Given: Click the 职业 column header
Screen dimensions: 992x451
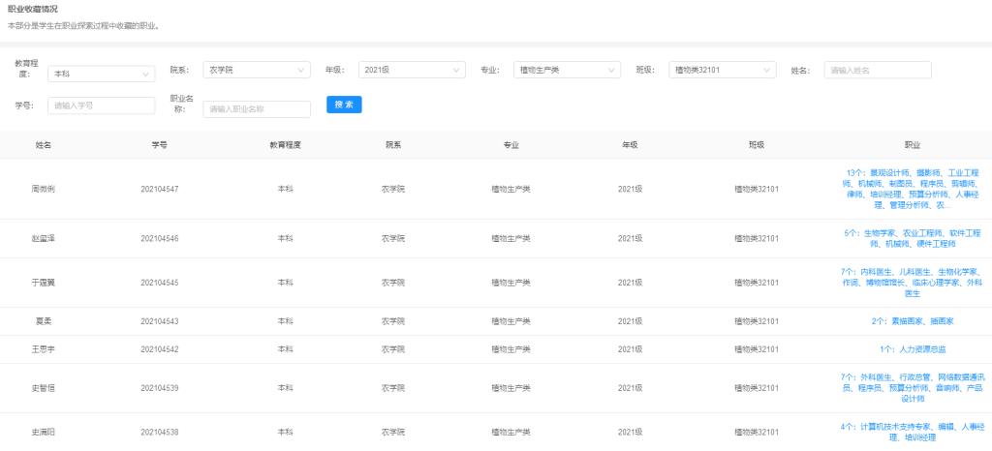Looking at the screenshot, I should pos(912,144).
